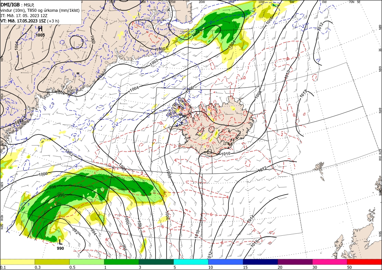Click the '5E' label at top right
This screenshot has height=270, width=382.
[359, 2]
